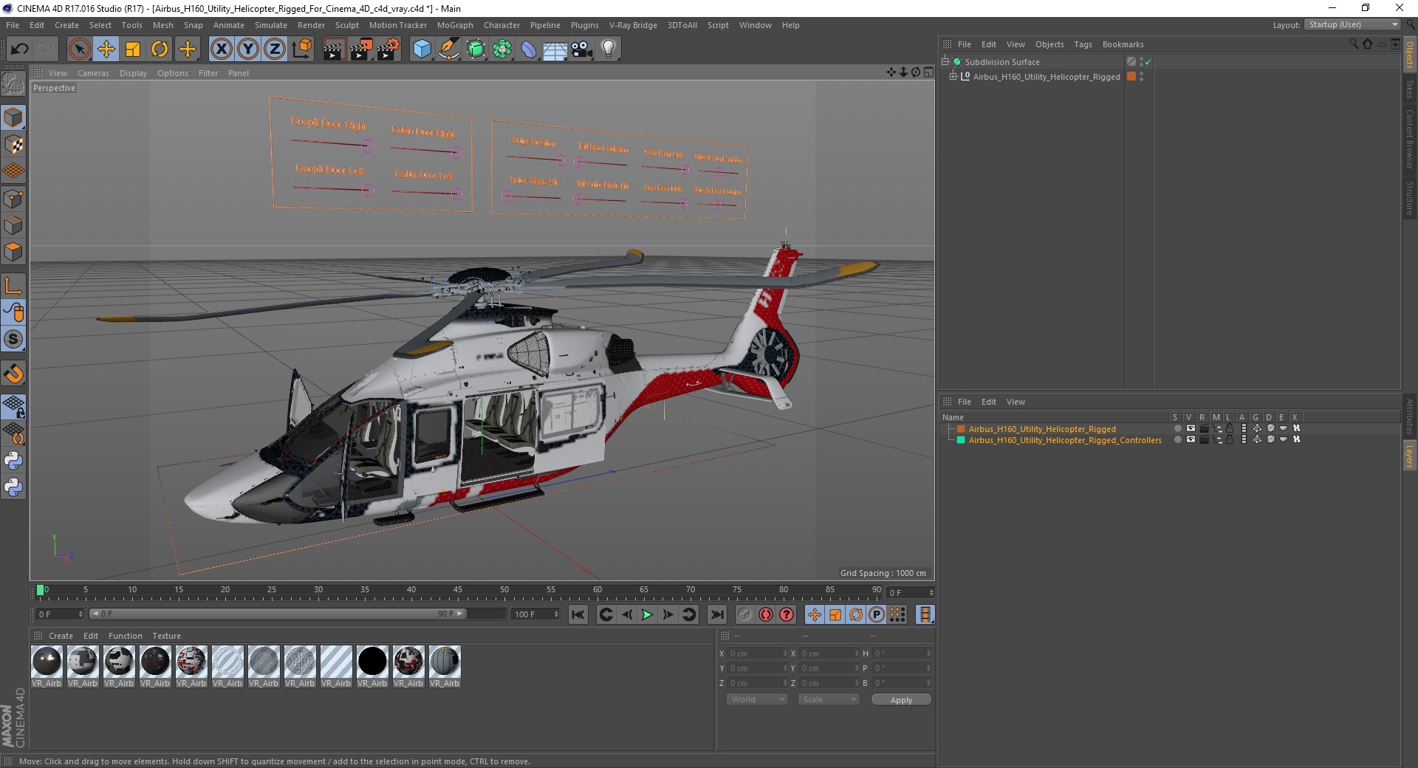This screenshot has width=1418, height=768.
Task: Toggle Autokeying button
Action: tap(766, 614)
